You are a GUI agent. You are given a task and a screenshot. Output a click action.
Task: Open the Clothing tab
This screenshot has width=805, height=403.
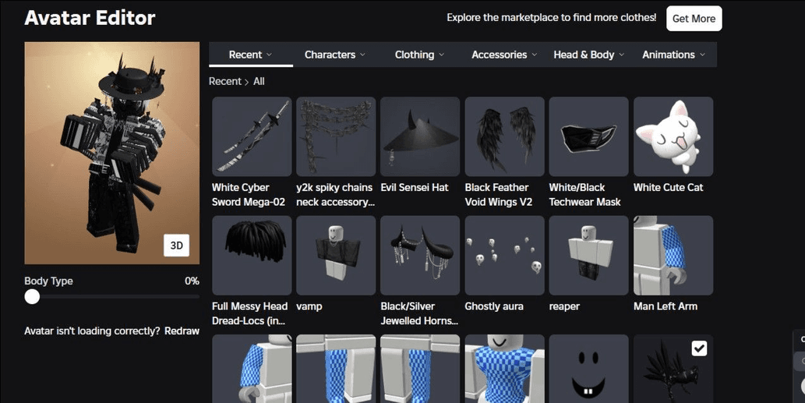419,55
